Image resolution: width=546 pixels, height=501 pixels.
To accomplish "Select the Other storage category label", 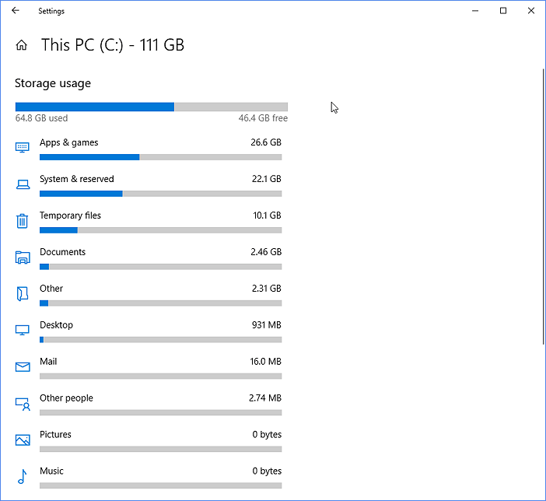I will click(x=51, y=289).
